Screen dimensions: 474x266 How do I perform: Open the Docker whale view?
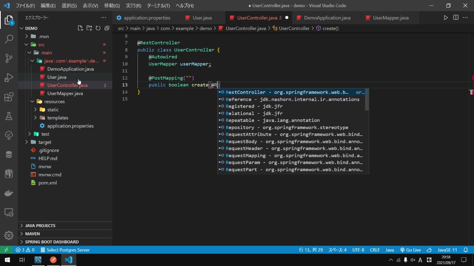coord(9,193)
